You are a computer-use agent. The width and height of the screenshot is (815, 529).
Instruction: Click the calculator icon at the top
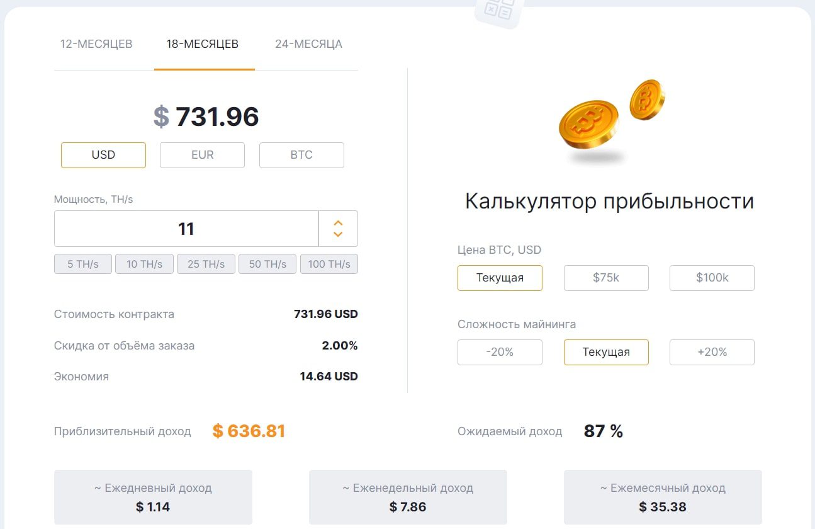[x=499, y=10]
